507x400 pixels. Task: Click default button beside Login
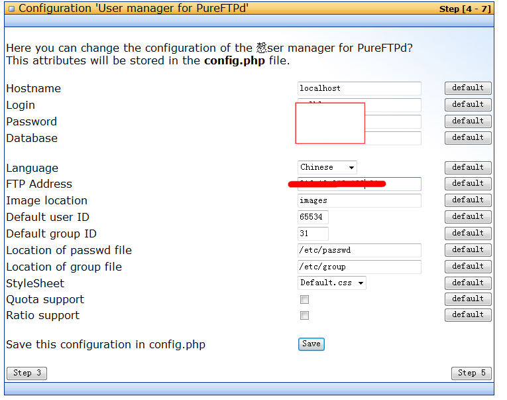pyautogui.click(x=468, y=105)
